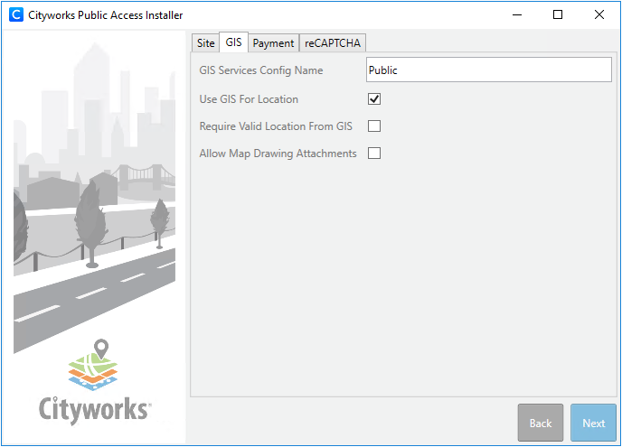Go to the reCAPTCHA tab
Image resolution: width=622 pixels, height=447 pixels.
332,43
